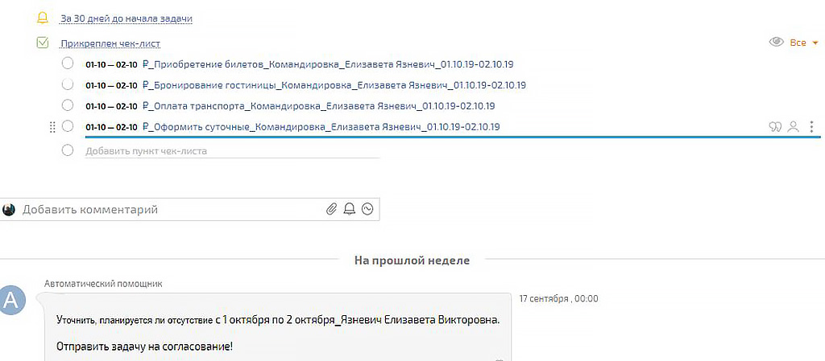825x361 pixels.
Task: Mark Приобретение билетов item as done
Action: pos(68,64)
